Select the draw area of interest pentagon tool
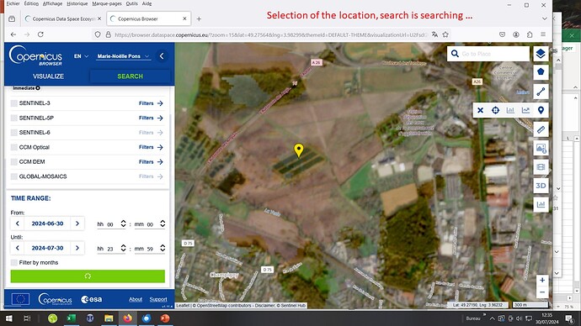This screenshot has width=581, height=326. click(541, 71)
